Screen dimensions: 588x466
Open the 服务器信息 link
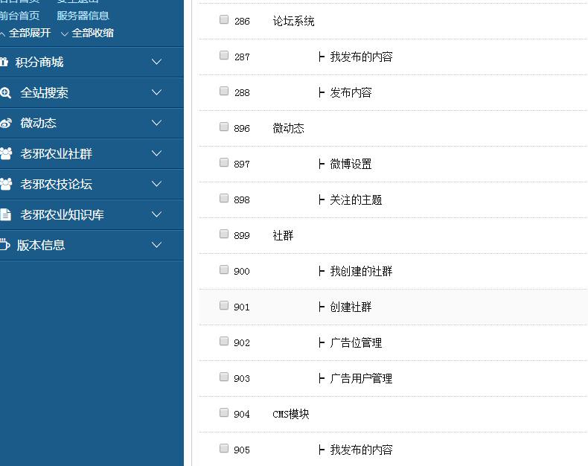pos(83,16)
